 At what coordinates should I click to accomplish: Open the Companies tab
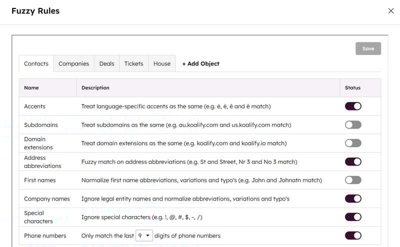[x=73, y=63]
